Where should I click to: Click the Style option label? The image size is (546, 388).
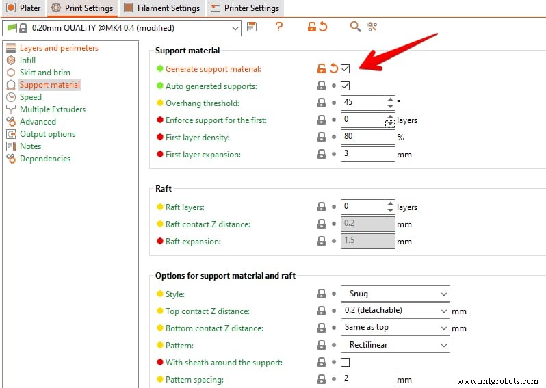click(x=174, y=294)
